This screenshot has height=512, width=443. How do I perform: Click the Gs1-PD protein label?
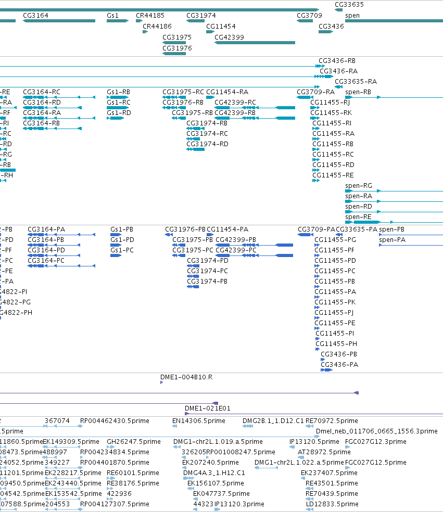122,240
